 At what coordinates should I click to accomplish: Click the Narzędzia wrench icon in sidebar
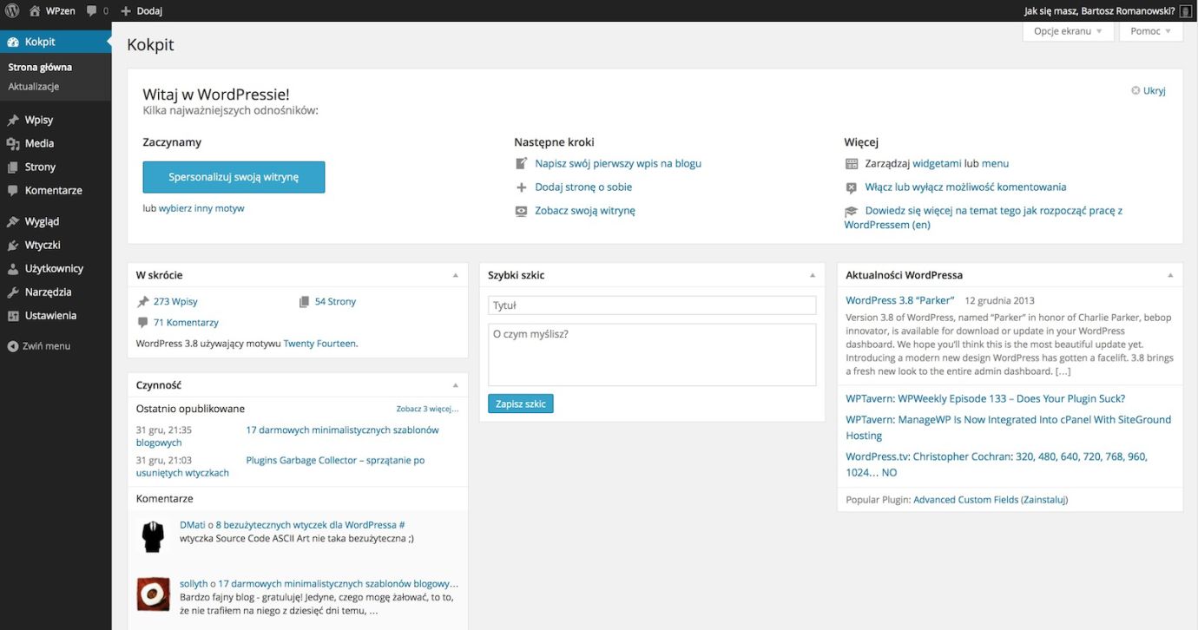tap(13, 292)
